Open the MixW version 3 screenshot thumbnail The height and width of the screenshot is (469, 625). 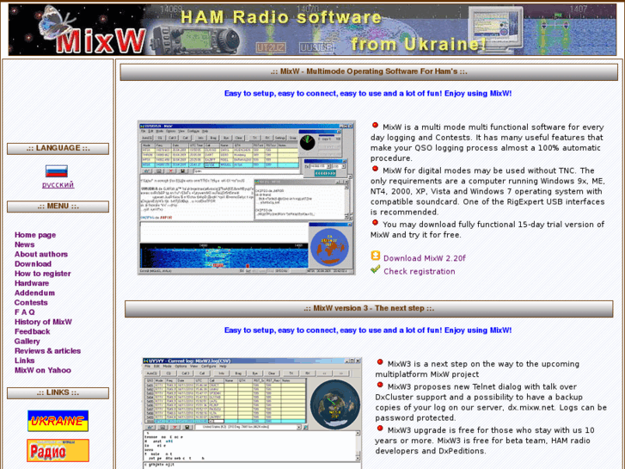pos(252,413)
